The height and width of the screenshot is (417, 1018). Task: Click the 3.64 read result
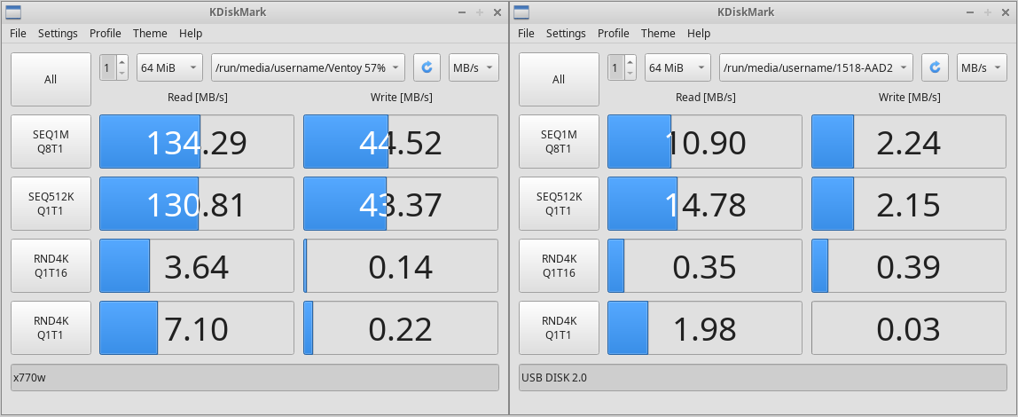197,265
